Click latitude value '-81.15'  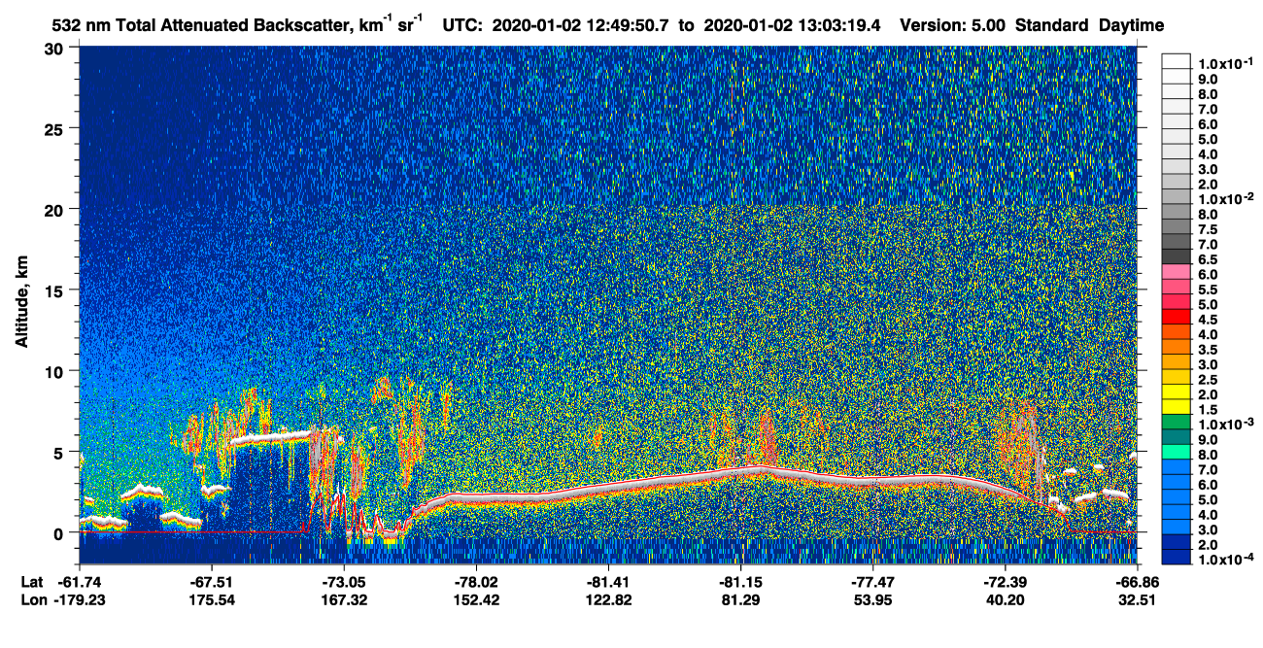pos(740,582)
